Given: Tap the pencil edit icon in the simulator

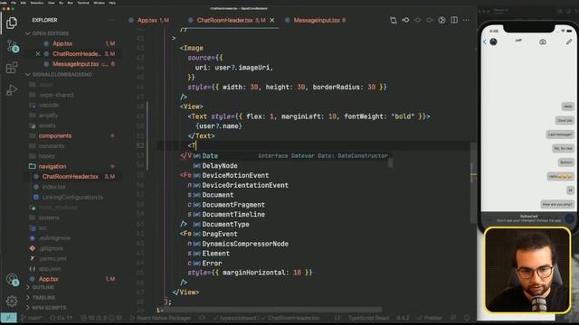Looking at the screenshot, I should 569,42.
